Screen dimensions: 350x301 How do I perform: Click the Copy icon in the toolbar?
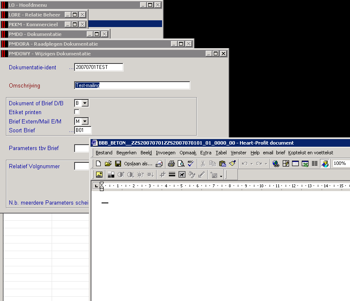coord(212,164)
